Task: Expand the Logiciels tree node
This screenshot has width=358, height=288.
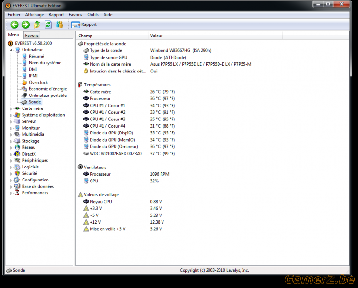Action: pyautogui.click(x=11, y=168)
